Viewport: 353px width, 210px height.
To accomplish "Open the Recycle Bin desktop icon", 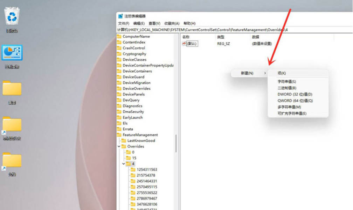I will point(12,17).
